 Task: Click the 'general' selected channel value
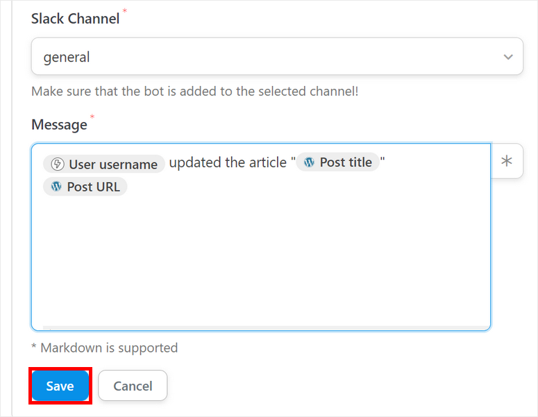(x=67, y=57)
